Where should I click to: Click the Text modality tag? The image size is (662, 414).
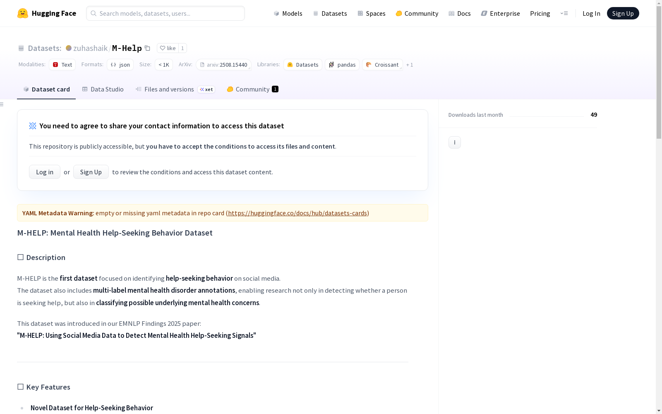point(62,65)
